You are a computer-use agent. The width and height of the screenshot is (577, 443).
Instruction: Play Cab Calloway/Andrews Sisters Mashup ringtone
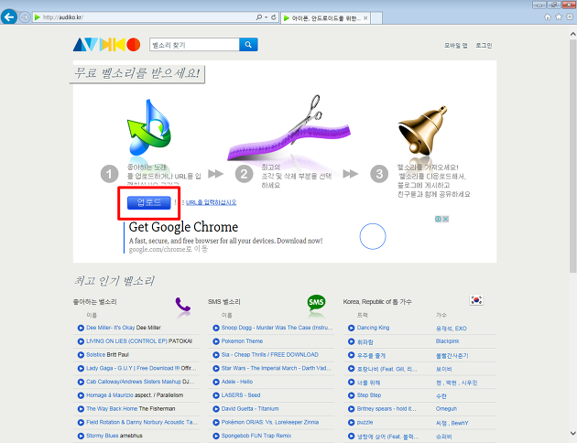tap(81, 382)
